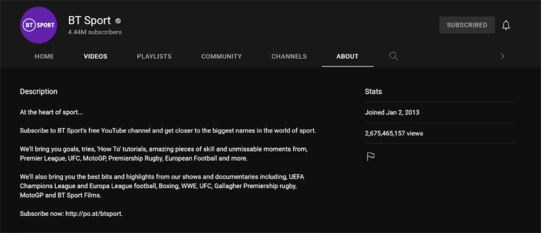Go to the COMMUNITY tab
The height and width of the screenshot is (233, 541).
click(221, 57)
